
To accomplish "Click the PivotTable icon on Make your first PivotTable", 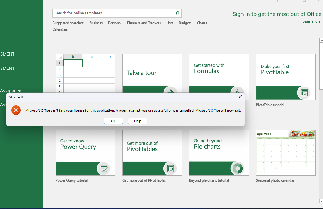I will (x=304, y=93).
